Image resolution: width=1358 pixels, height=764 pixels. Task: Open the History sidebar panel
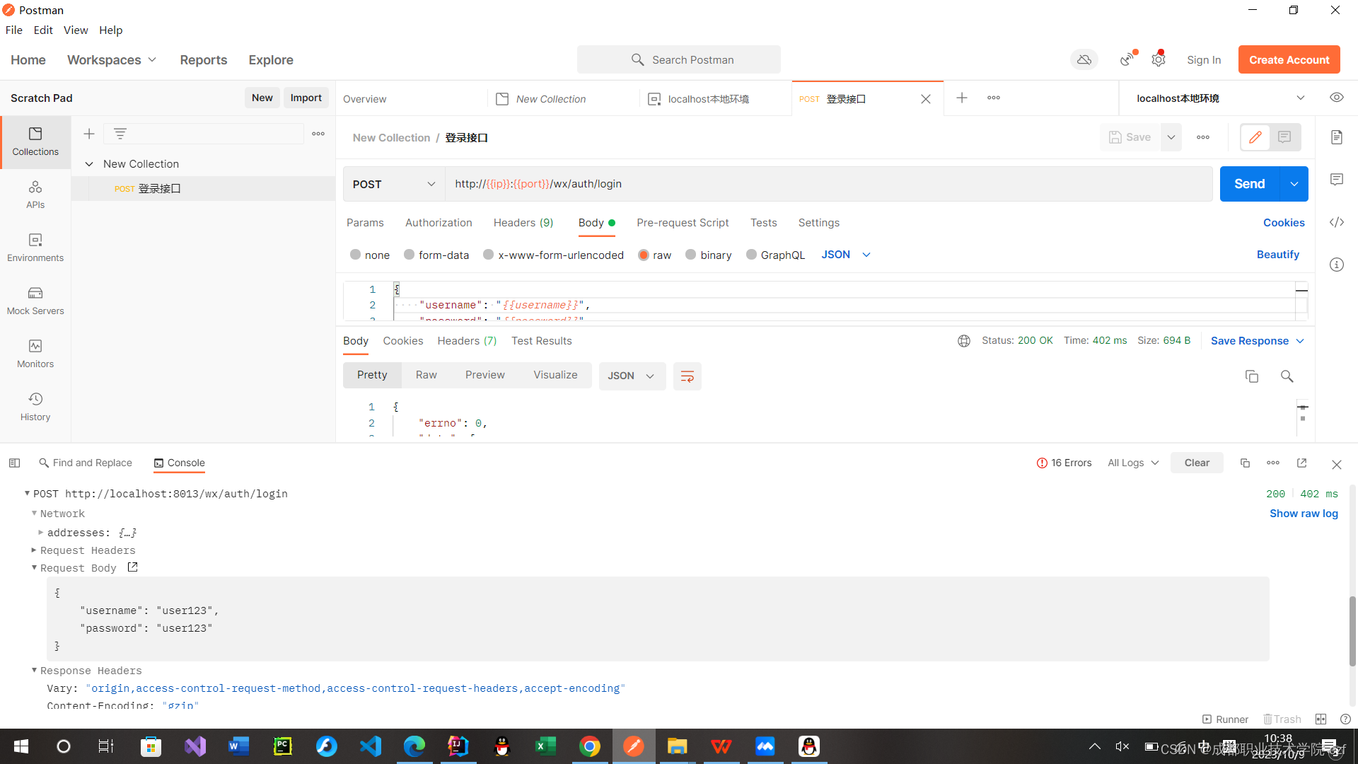[x=35, y=407]
